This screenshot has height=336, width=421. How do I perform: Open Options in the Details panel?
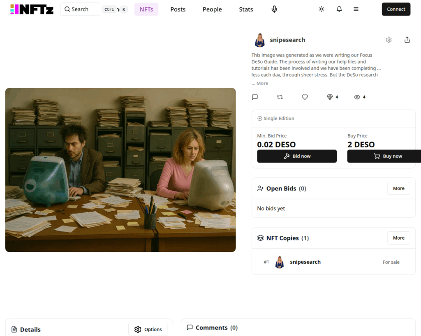pos(148,329)
